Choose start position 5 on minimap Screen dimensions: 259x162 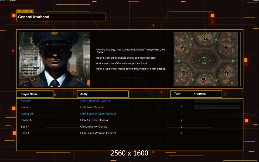click(x=203, y=79)
